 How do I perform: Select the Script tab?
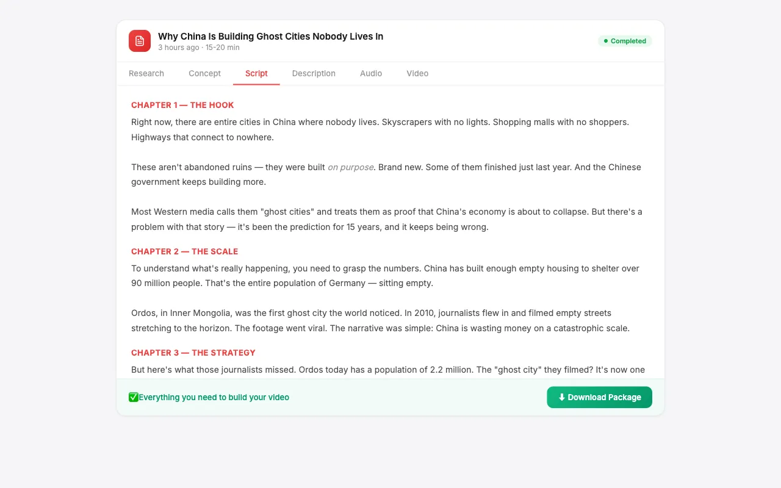click(256, 73)
